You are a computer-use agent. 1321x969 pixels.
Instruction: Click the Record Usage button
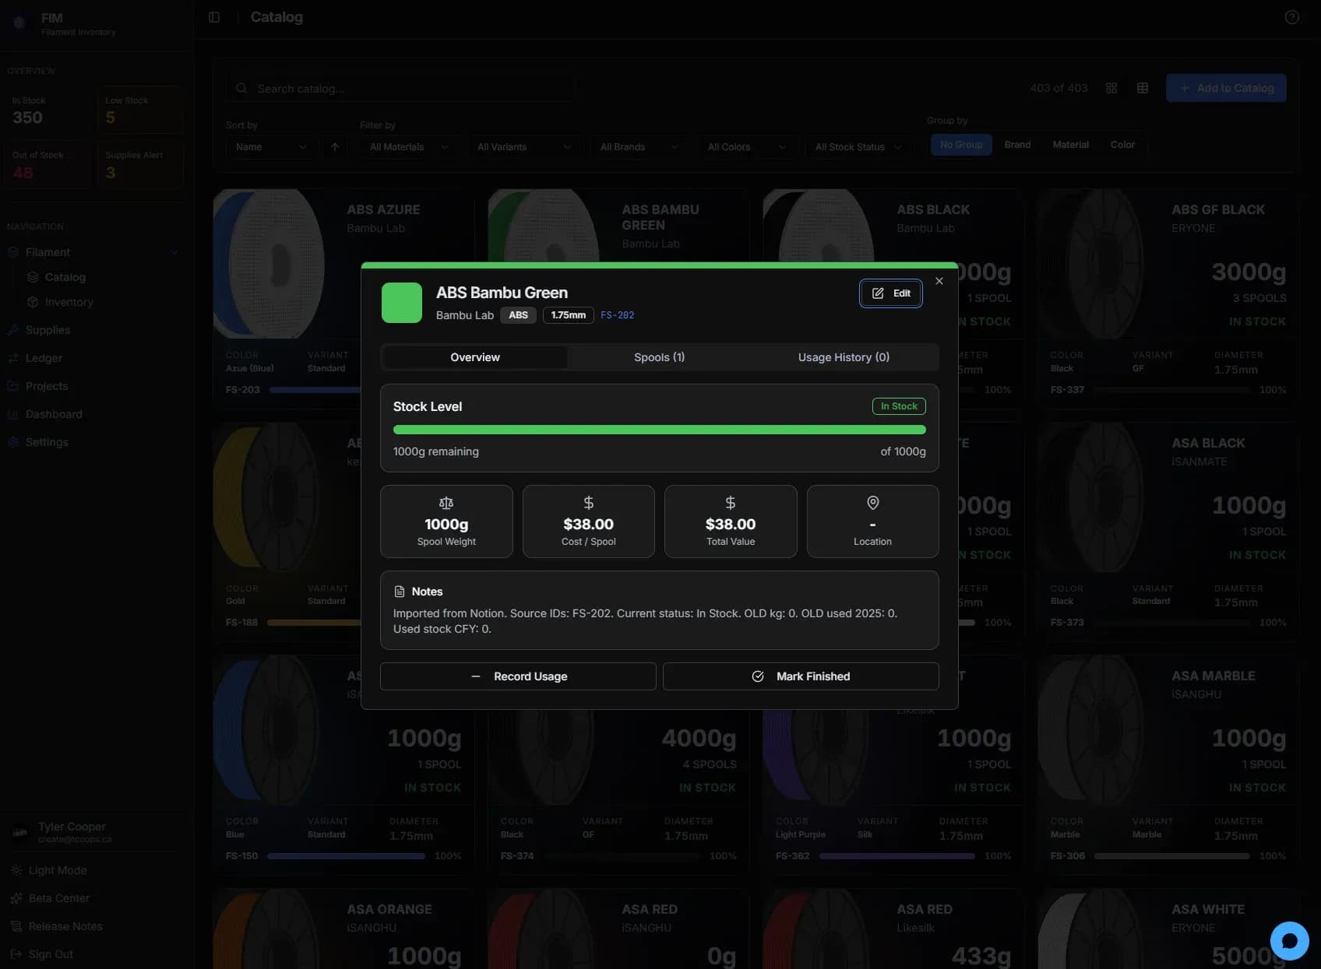pos(518,676)
